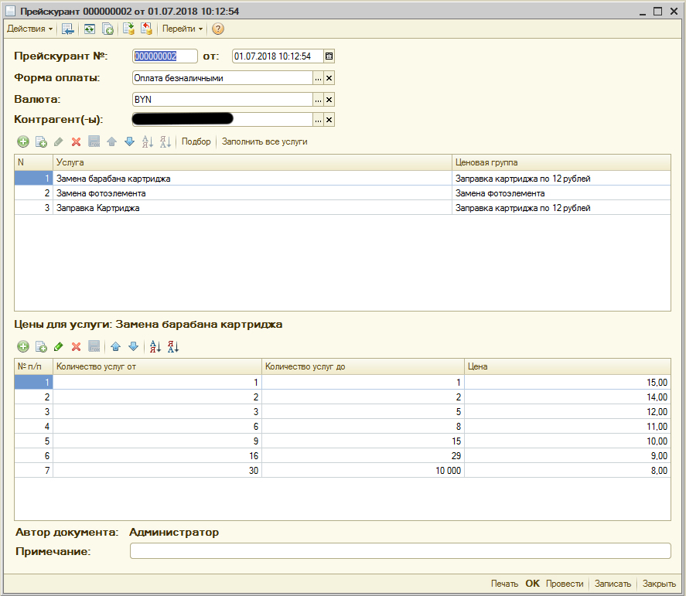Clear the Валюта field with its X button
This screenshot has height=596, width=686.
[x=329, y=100]
